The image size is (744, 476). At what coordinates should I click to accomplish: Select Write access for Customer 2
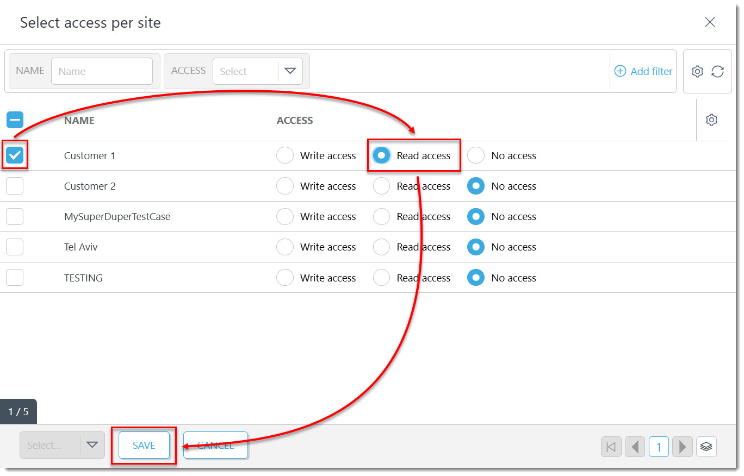point(285,186)
